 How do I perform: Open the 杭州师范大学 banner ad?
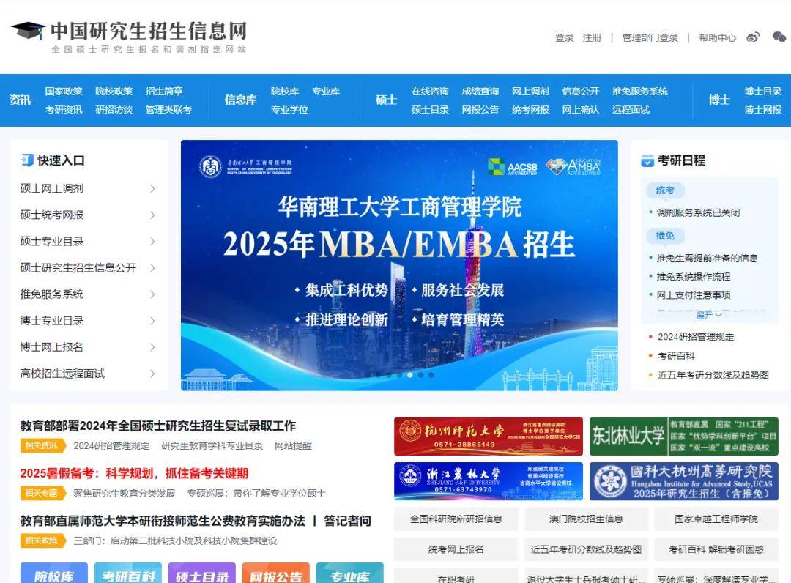click(488, 437)
